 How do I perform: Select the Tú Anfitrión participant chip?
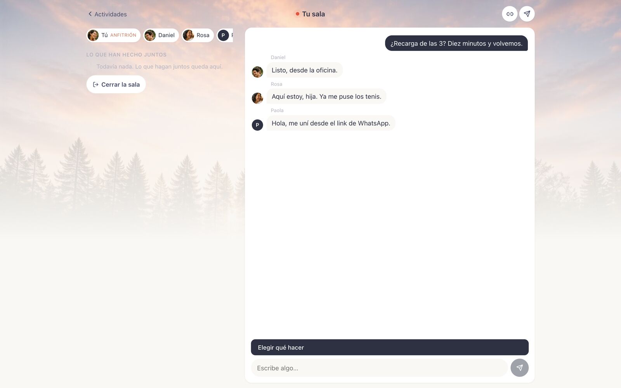tap(113, 35)
